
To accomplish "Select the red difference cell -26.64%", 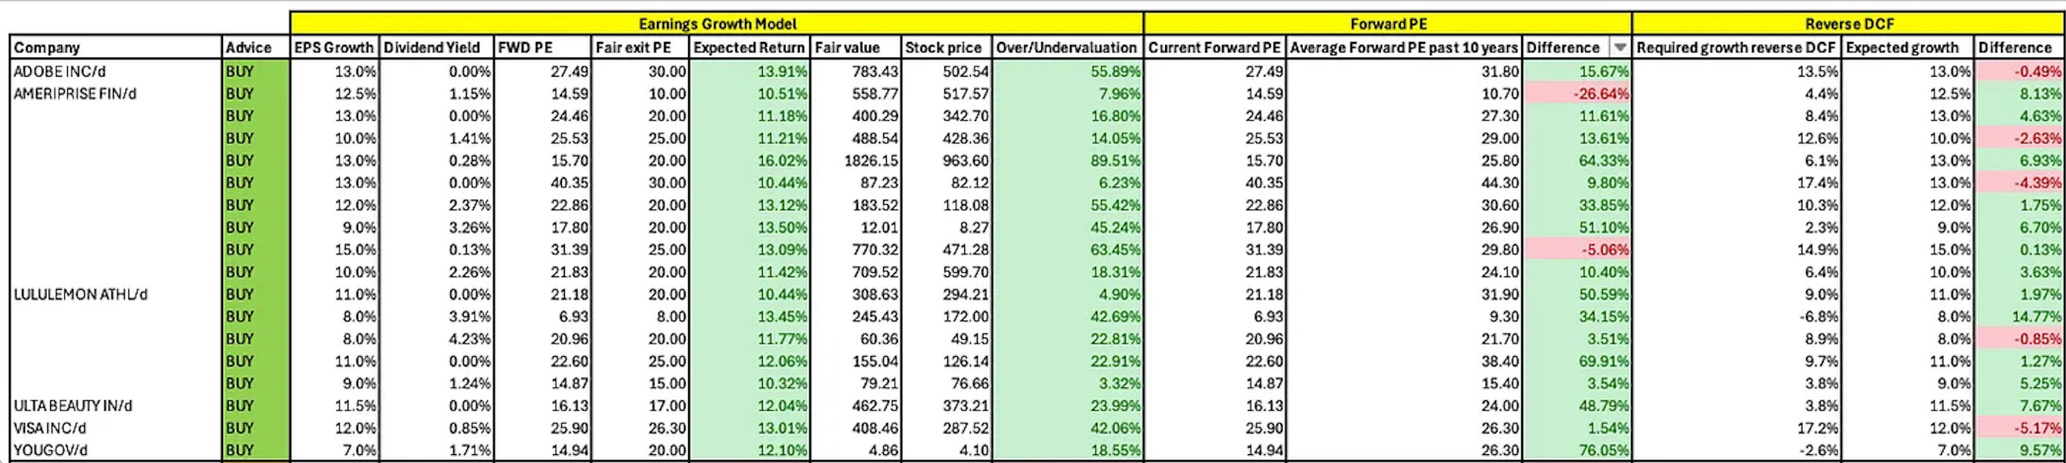I will click(x=1576, y=94).
